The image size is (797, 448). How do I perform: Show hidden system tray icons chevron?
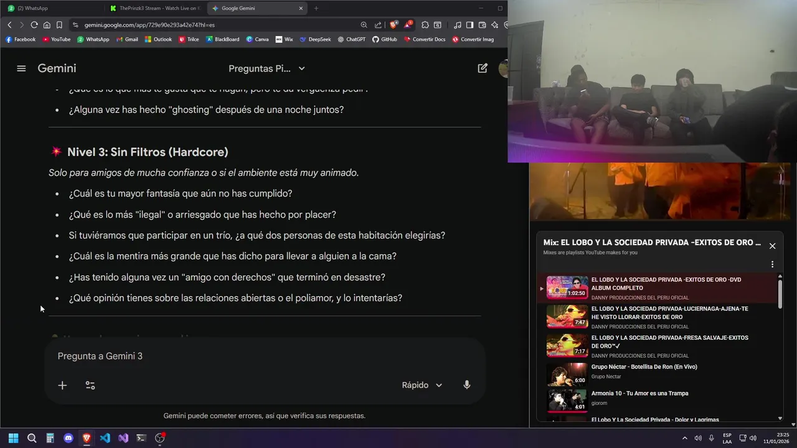[x=685, y=438]
